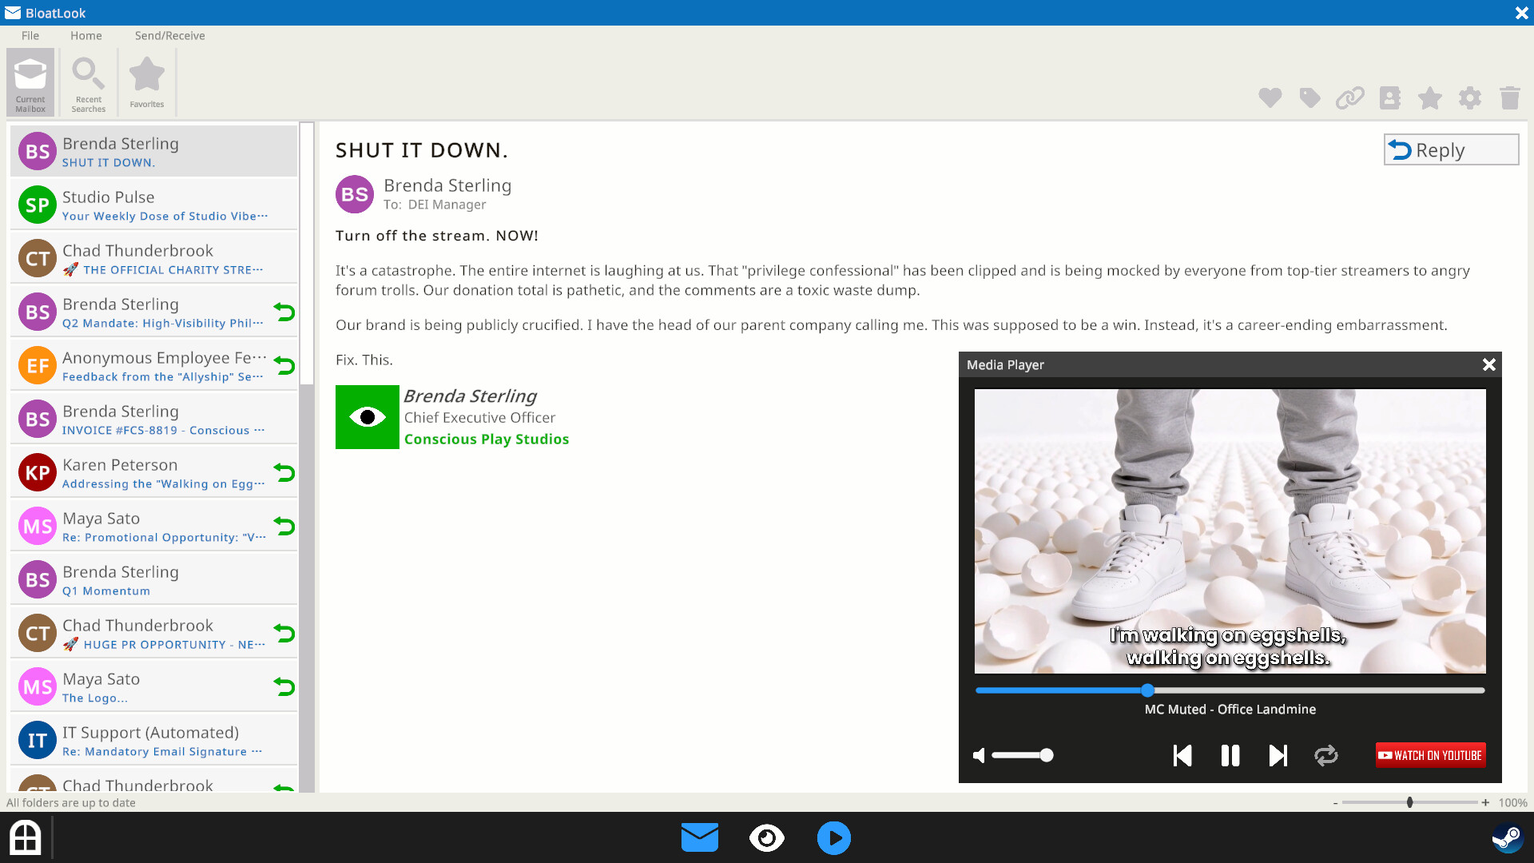The width and height of the screenshot is (1534, 863).
Task: Open the Send/Receive menu
Action: click(x=169, y=35)
